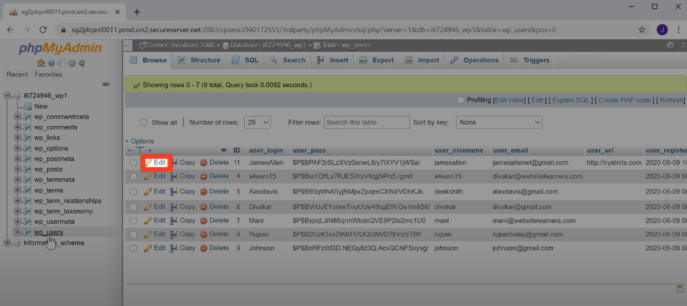Bookmark this page with star icon
687x306 pixels.
point(641,29)
